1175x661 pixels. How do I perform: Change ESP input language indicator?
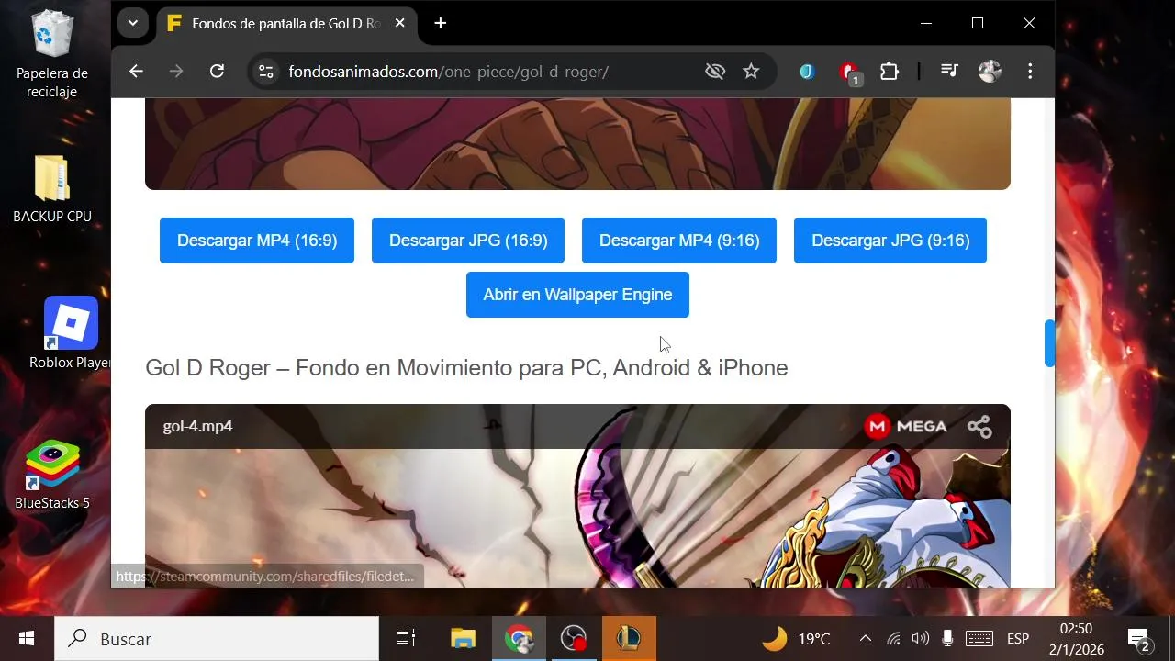coord(1018,639)
